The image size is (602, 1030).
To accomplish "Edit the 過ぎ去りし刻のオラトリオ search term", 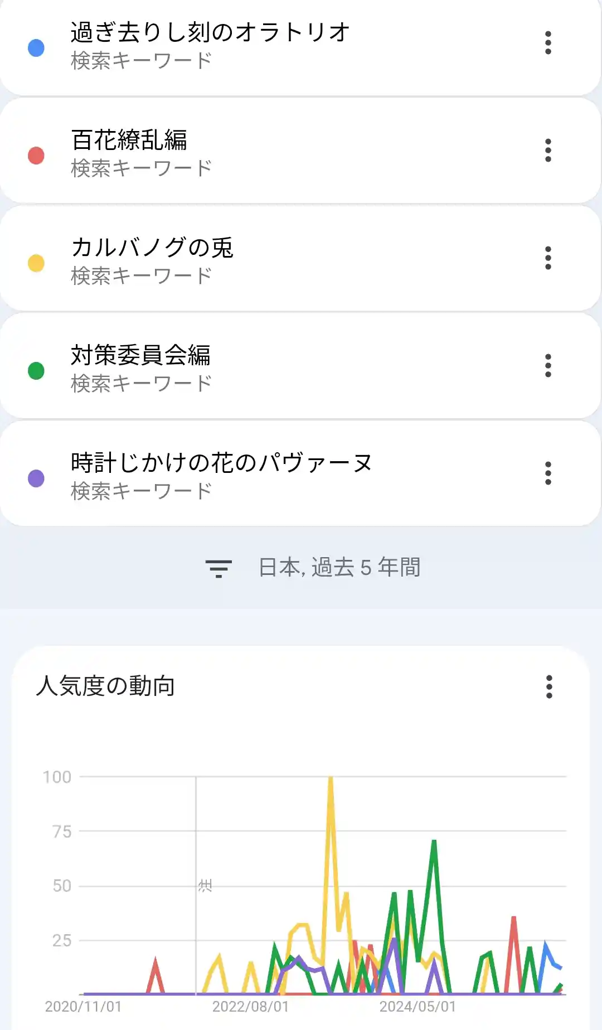I will coord(210,32).
